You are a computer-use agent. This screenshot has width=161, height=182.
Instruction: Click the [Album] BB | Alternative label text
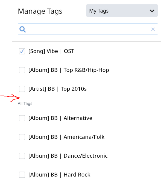pyautogui.click(x=60, y=118)
